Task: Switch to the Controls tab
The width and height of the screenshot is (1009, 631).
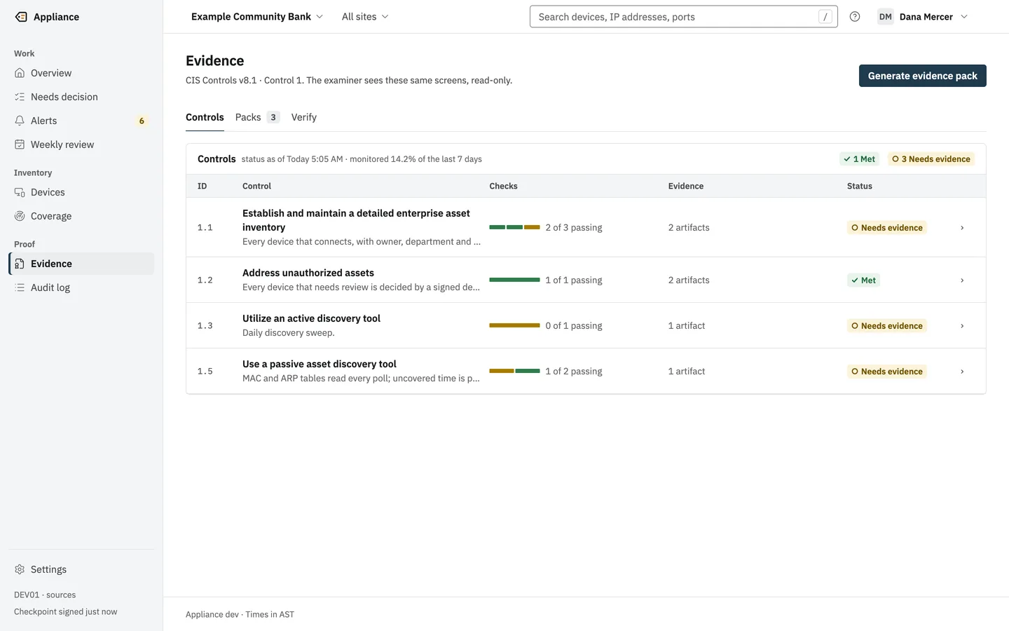Action: 205,117
